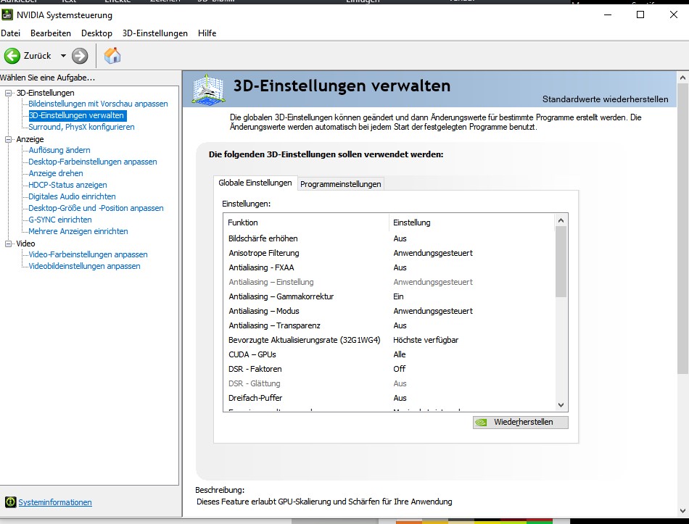Open the home page house icon

112,56
